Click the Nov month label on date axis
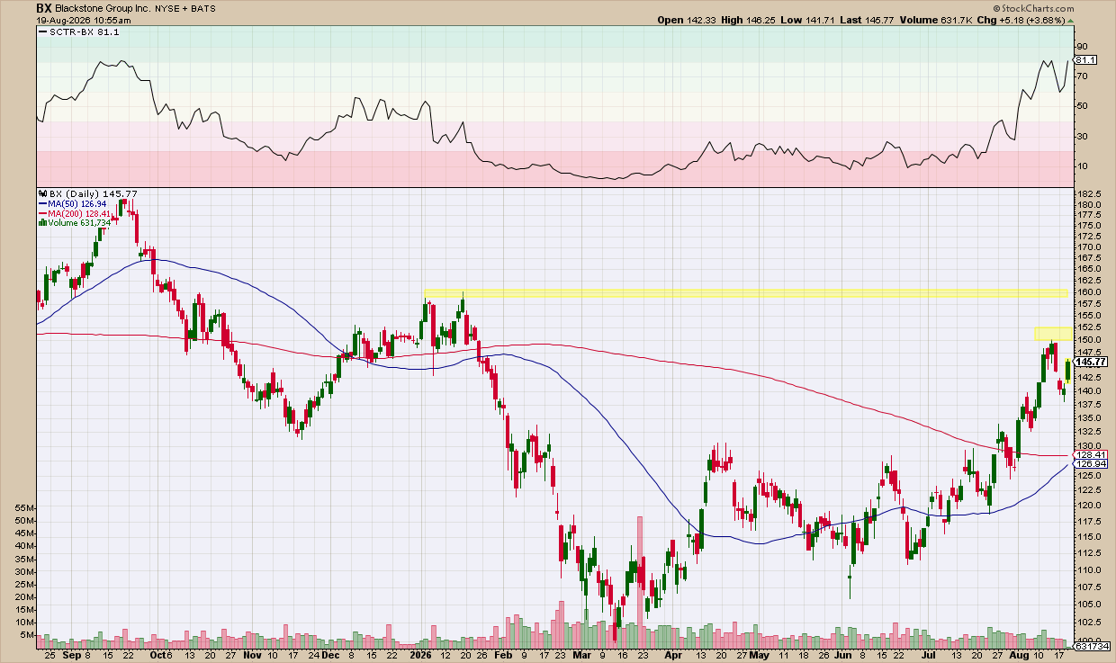The height and width of the screenshot is (663, 1116). coord(251,657)
